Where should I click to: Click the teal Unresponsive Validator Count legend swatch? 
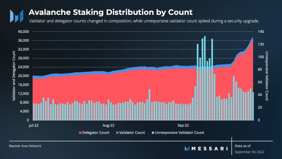(153, 133)
